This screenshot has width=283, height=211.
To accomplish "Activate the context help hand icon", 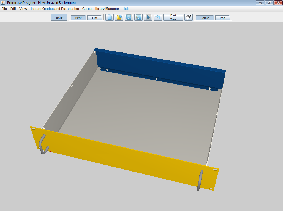I will 188,17.
